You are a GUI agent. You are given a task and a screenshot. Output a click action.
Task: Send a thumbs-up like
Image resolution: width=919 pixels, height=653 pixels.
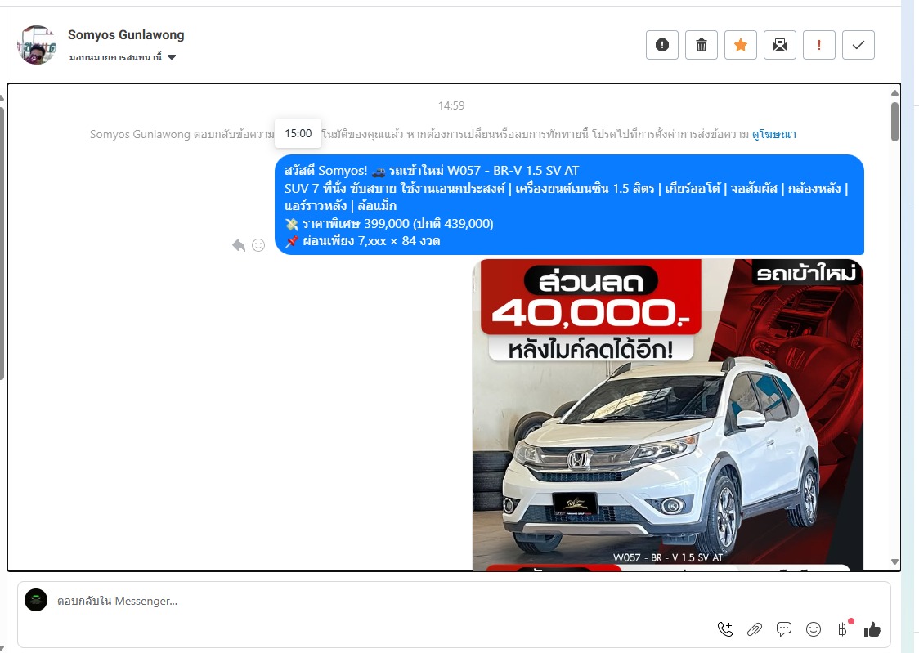click(872, 629)
